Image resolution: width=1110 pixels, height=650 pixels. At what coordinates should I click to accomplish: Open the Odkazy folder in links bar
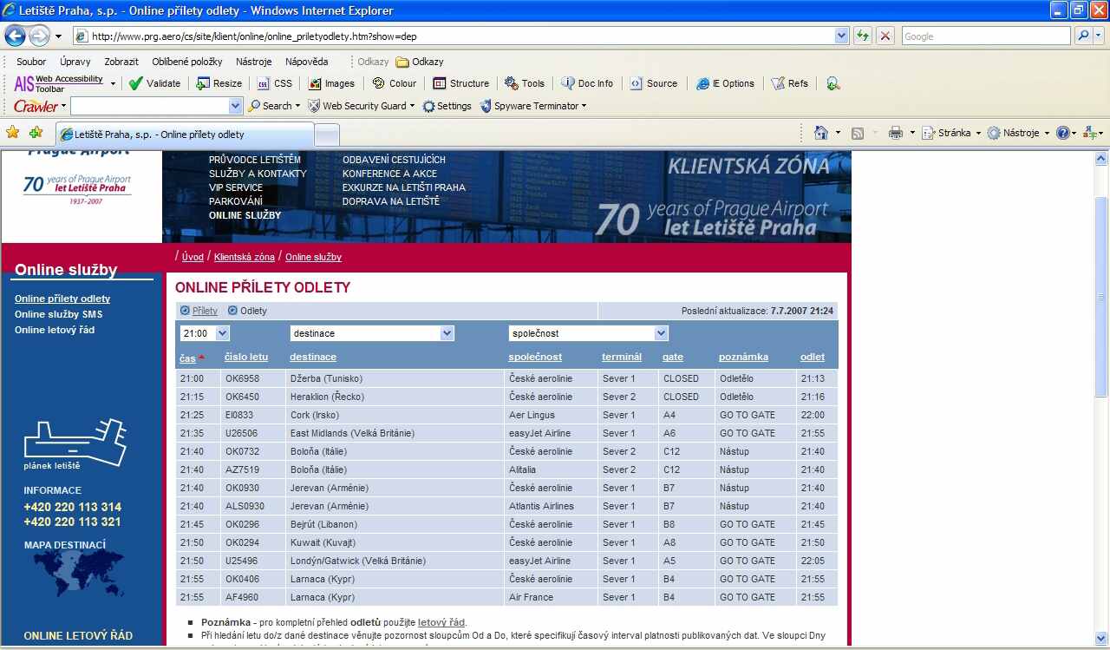pos(419,62)
